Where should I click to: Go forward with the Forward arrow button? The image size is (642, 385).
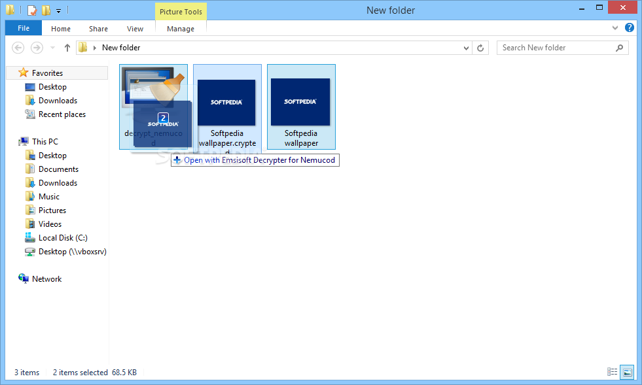(x=37, y=48)
